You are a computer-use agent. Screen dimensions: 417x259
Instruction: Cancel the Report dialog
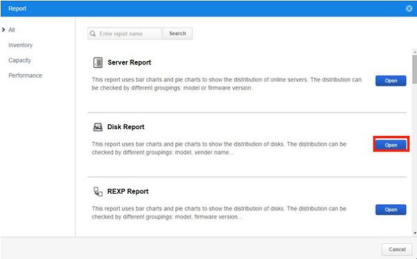(397, 249)
